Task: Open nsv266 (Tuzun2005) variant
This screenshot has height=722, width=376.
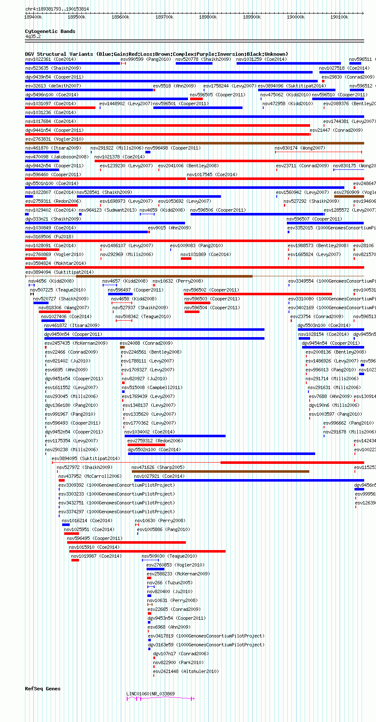Action: pos(170,583)
